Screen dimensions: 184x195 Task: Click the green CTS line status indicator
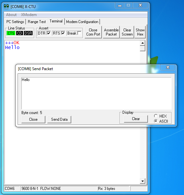[x=11, y=33]
